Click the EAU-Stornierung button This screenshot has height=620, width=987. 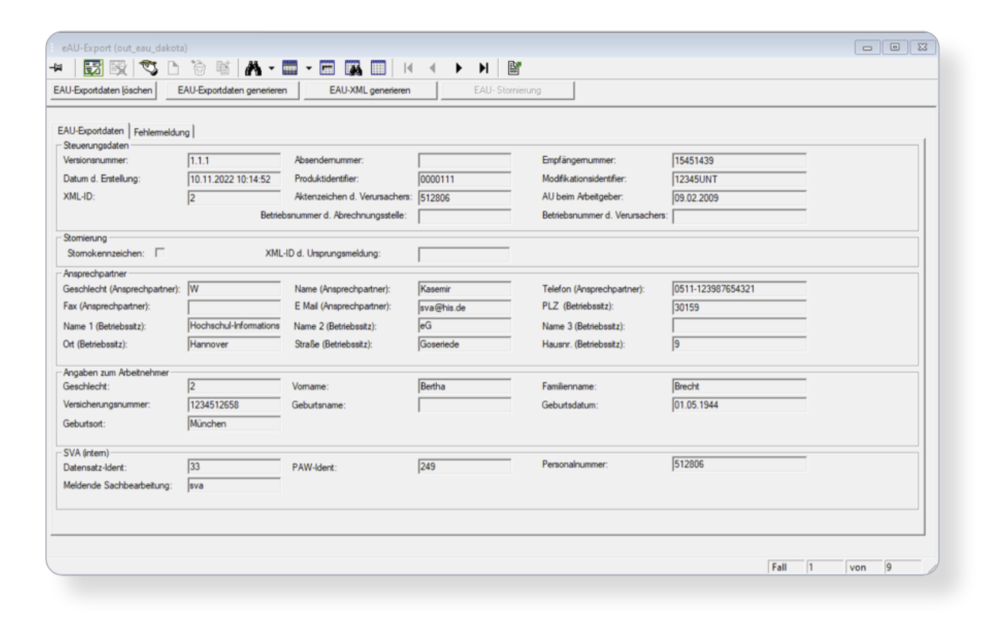507,90
